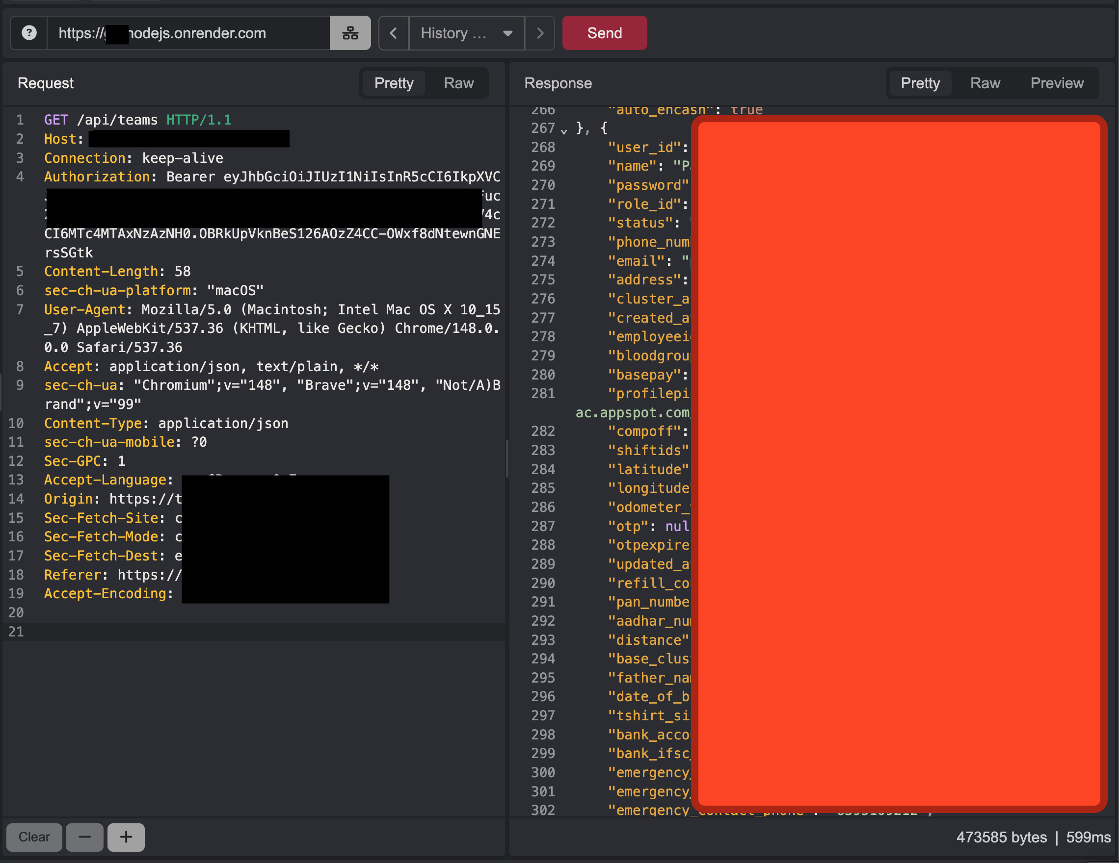The height and width of the screenshot is (863, 1119).
Task: Increase font size with plus button
Action: [126, 837]
